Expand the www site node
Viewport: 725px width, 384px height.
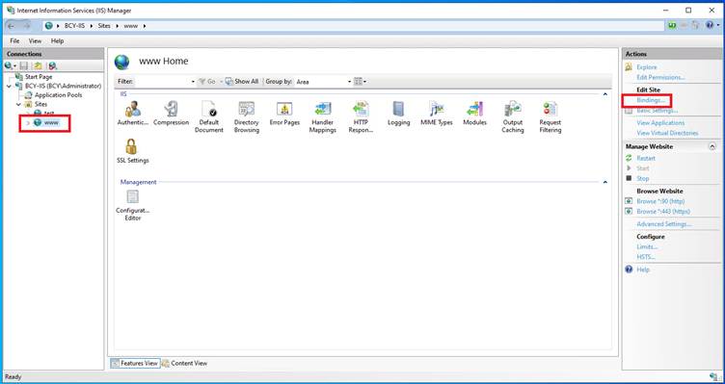(28, 123)
